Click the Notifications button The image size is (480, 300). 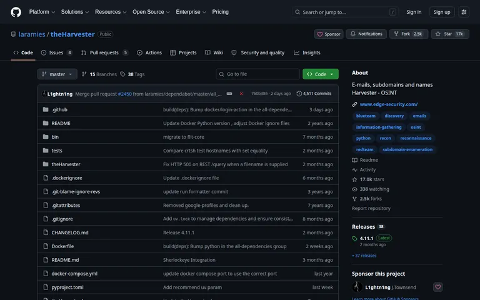366,34
